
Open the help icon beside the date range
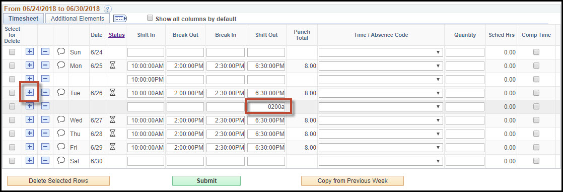[107, 9]
